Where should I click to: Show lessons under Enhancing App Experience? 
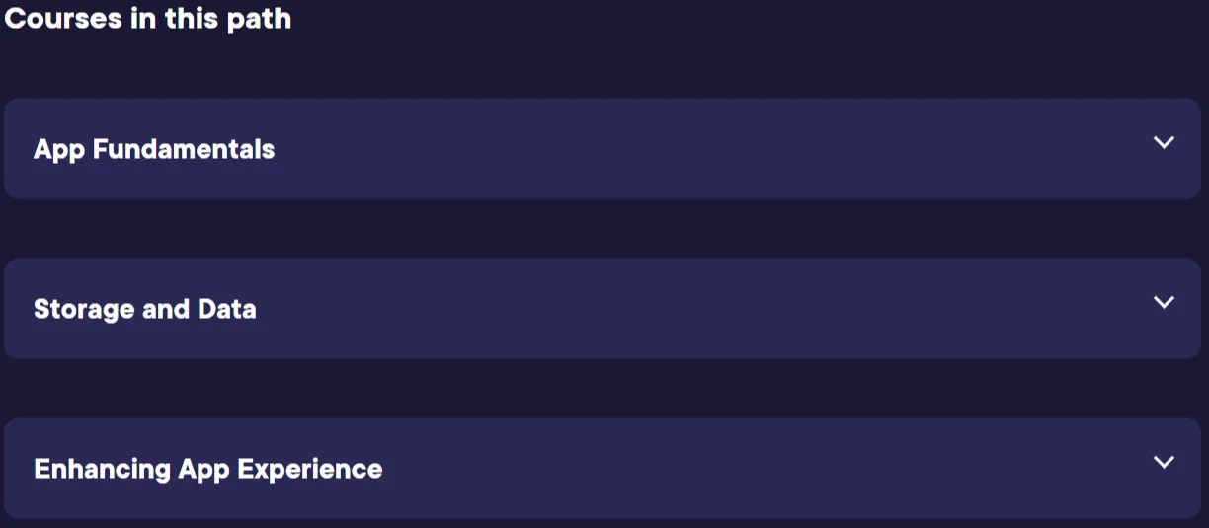click(x=603, y=469)
